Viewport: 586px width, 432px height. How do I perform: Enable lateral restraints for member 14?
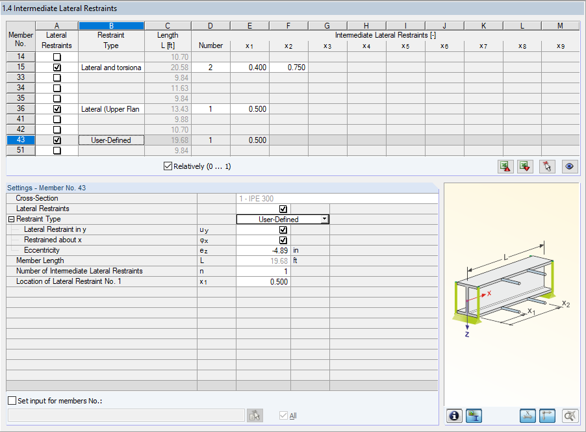(x=57, y=57)
